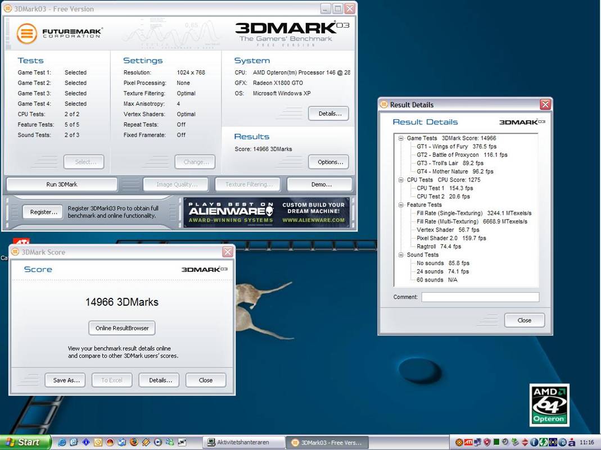
Task: Click Texture Filtering button
Action: (247, 184)
